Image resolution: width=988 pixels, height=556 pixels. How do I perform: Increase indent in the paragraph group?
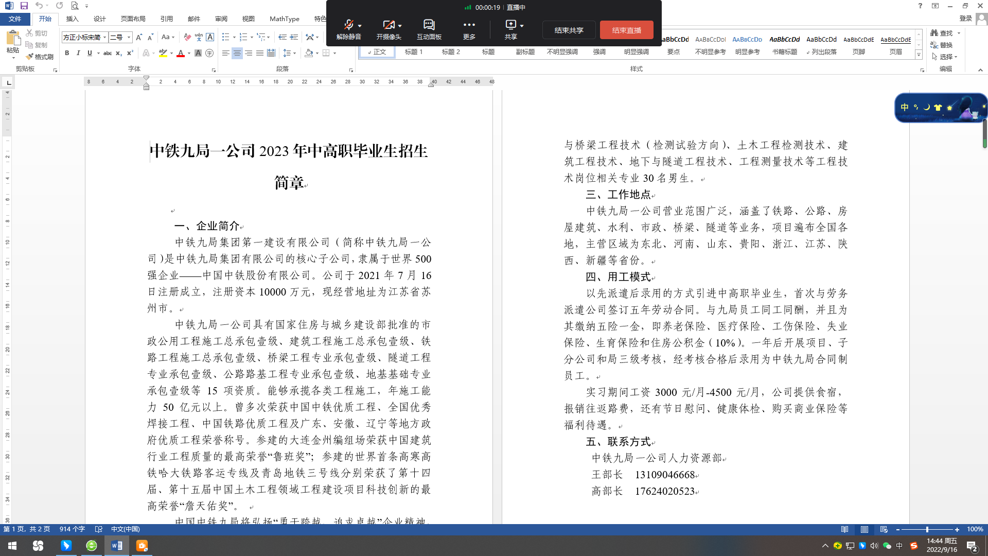click(x=294, y=37)
